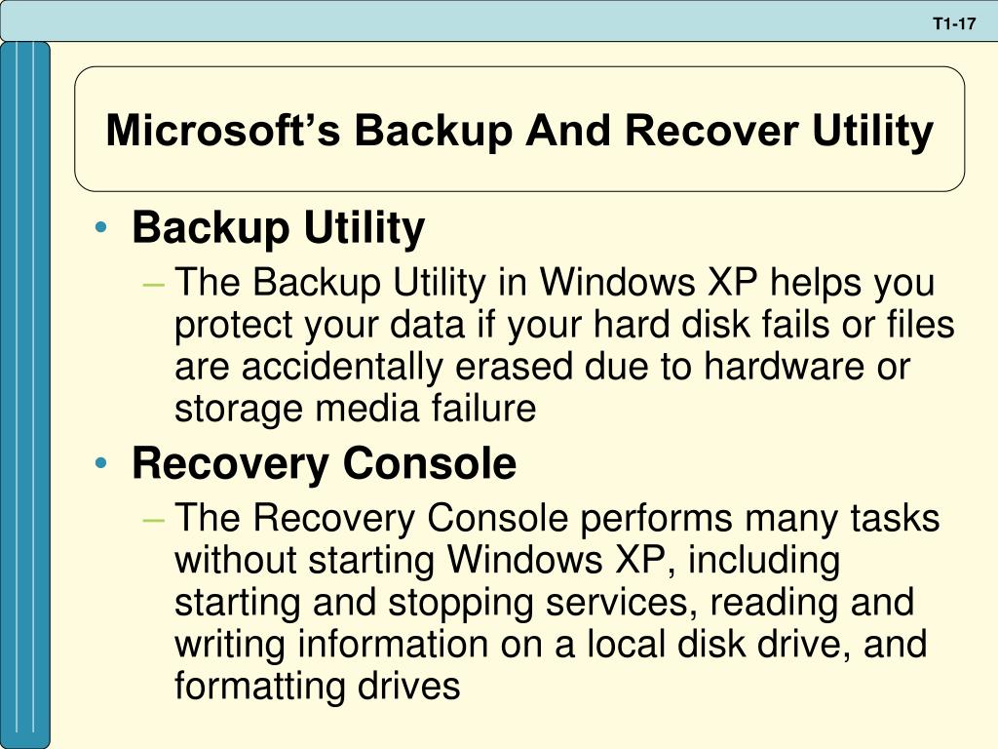
Task: Click the blue bullet beside Recovery Console
Action: [100, 463]
